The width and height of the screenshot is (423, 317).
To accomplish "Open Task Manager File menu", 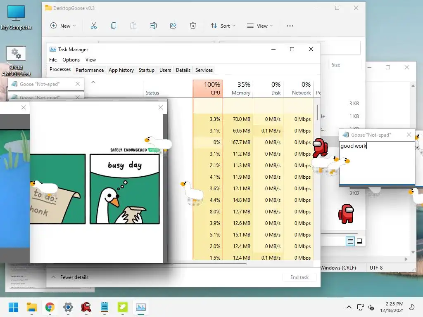I will click(x=53, y=60).
